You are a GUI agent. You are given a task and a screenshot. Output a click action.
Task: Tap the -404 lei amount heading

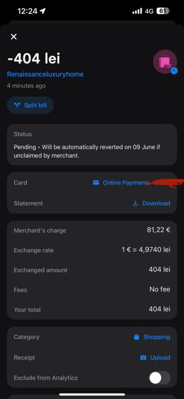tap(33, 58)
